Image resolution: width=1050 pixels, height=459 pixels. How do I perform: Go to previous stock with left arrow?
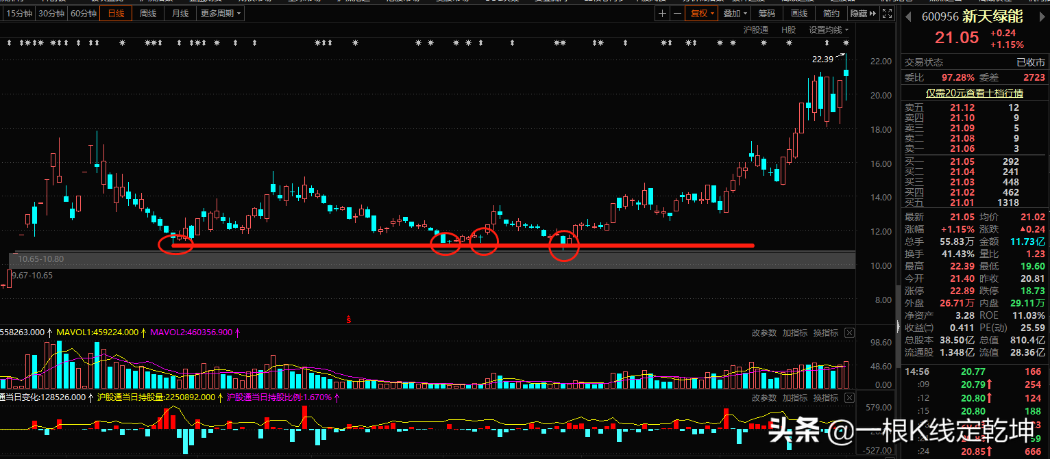pos(907,16)
